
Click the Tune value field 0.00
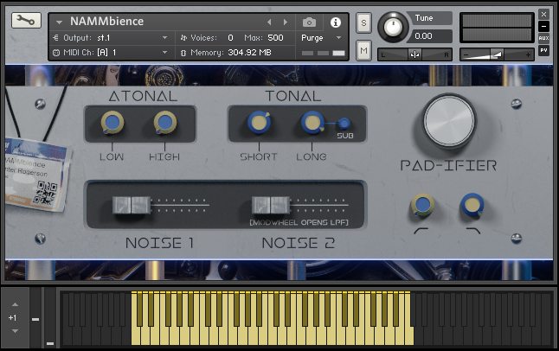[433, 36]
